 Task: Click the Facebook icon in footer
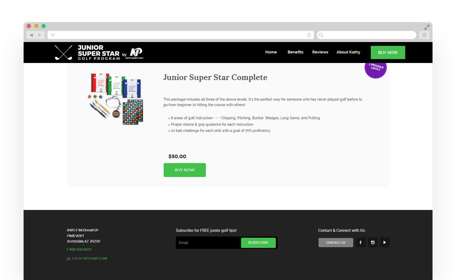tap(360, 242)
